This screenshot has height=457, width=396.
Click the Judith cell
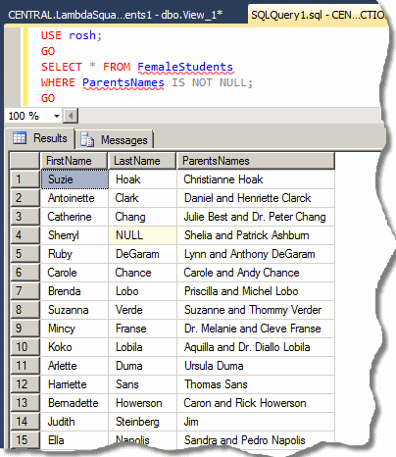tap(74, 422)
